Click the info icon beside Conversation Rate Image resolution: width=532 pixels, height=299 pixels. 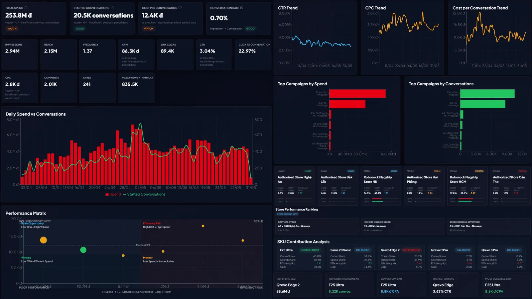click(x=242, y=8)
